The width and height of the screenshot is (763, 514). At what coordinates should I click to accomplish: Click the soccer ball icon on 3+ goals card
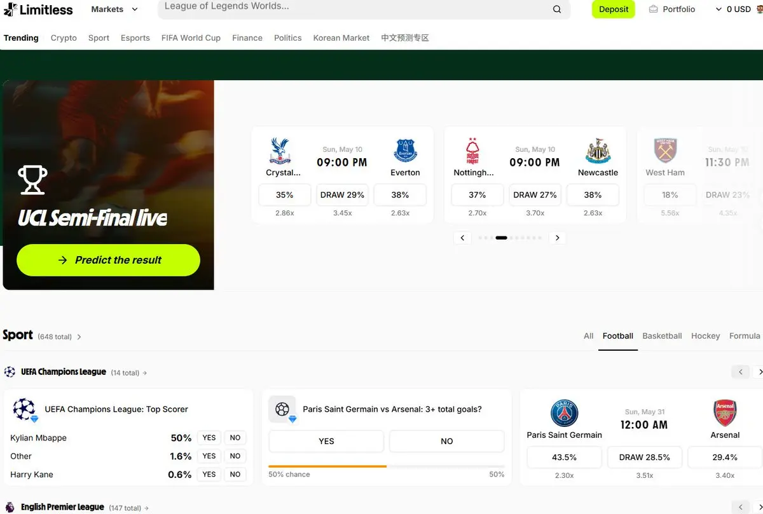pos(282,409)
